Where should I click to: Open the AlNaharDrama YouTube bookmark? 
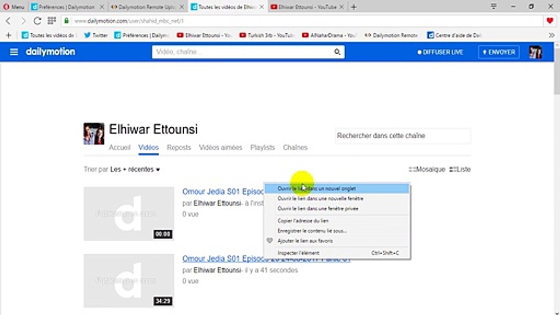coord(329,35)
